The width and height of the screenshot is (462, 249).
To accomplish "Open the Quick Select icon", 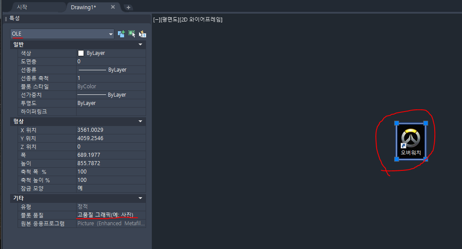I will (x=142, y=34).
